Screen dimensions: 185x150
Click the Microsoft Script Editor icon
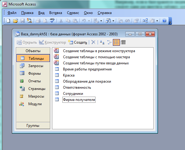coord(127,21)
